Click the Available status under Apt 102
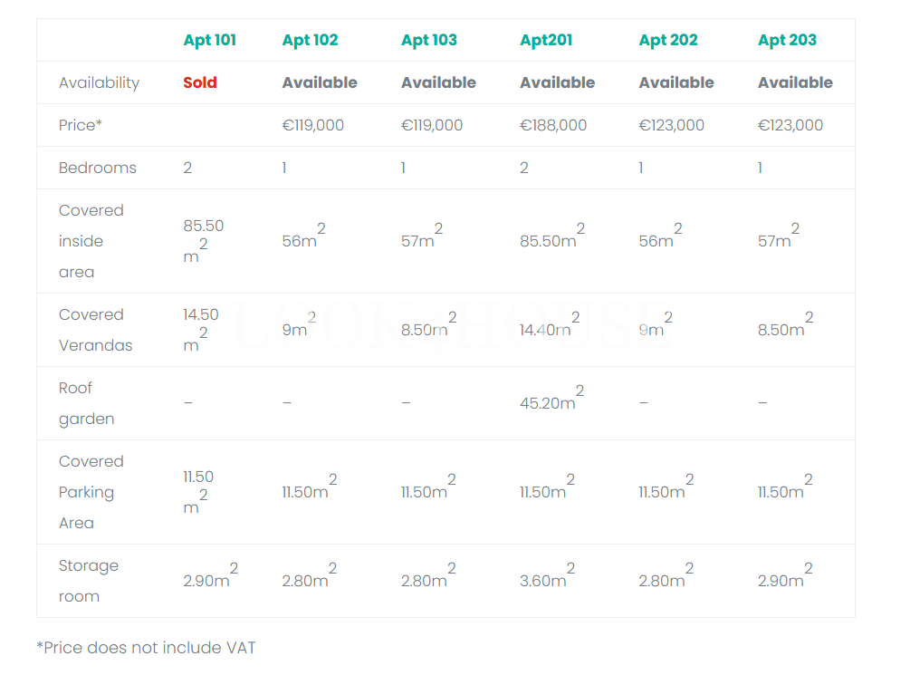Image resolution: width=910 pixels, height=675 pixels. (320, 82)
